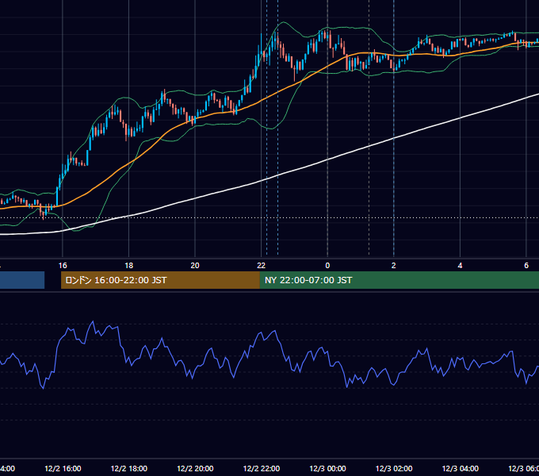Click the 12/3 02:00 date label
The height and width of the screenshot is (476, 539).
point(394,468)
